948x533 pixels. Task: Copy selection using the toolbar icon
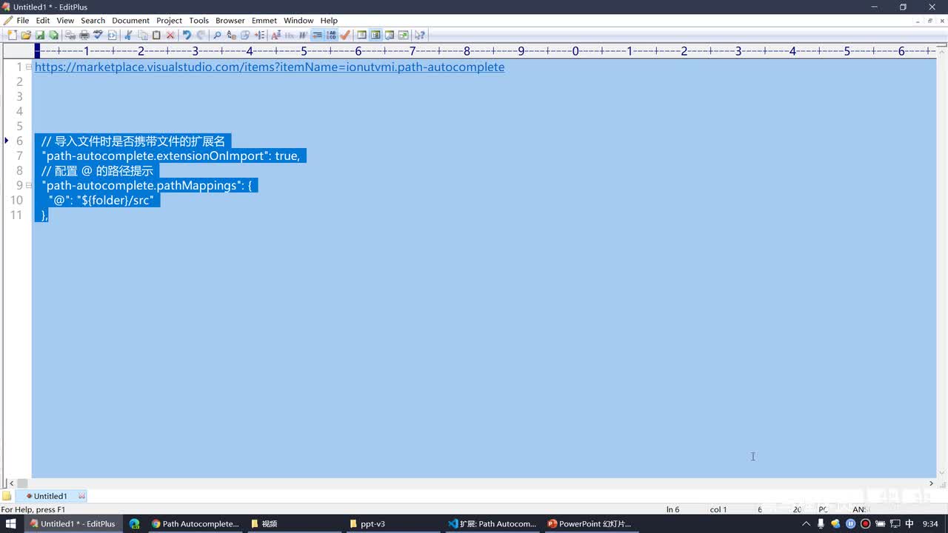click(x=143, y=35)
